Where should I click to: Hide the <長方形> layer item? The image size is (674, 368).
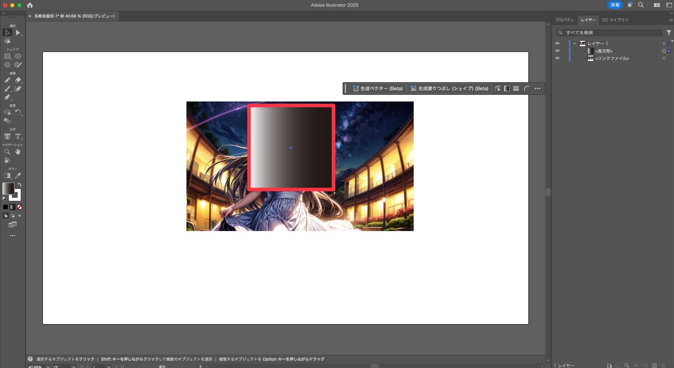(x=557, y=51)
